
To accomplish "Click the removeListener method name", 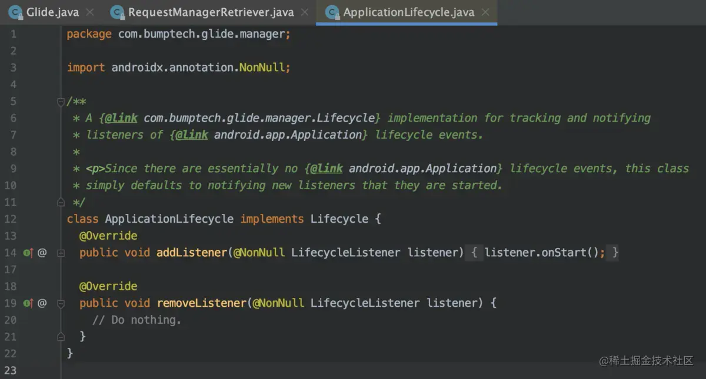I will pos(201,303).
